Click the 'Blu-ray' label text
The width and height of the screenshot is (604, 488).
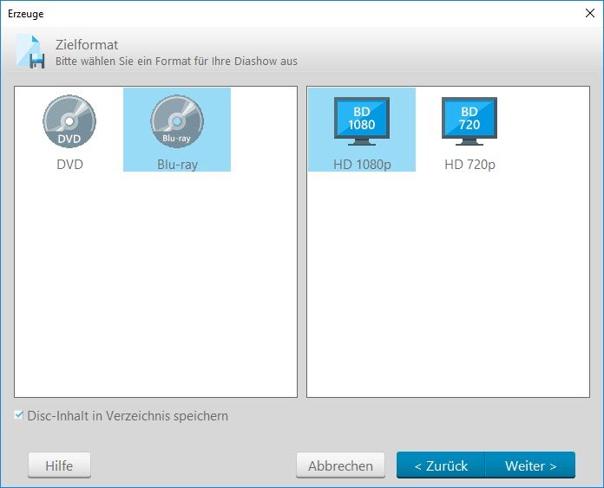pos(177,165)
